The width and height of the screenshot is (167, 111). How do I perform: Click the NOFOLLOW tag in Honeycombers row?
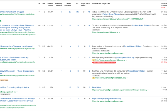click(x=105, y=51)
